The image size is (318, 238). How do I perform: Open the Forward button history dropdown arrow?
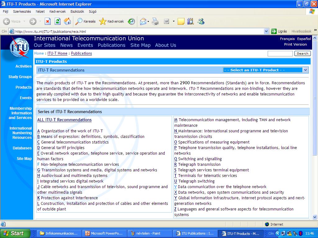click(x=40, y=21)
